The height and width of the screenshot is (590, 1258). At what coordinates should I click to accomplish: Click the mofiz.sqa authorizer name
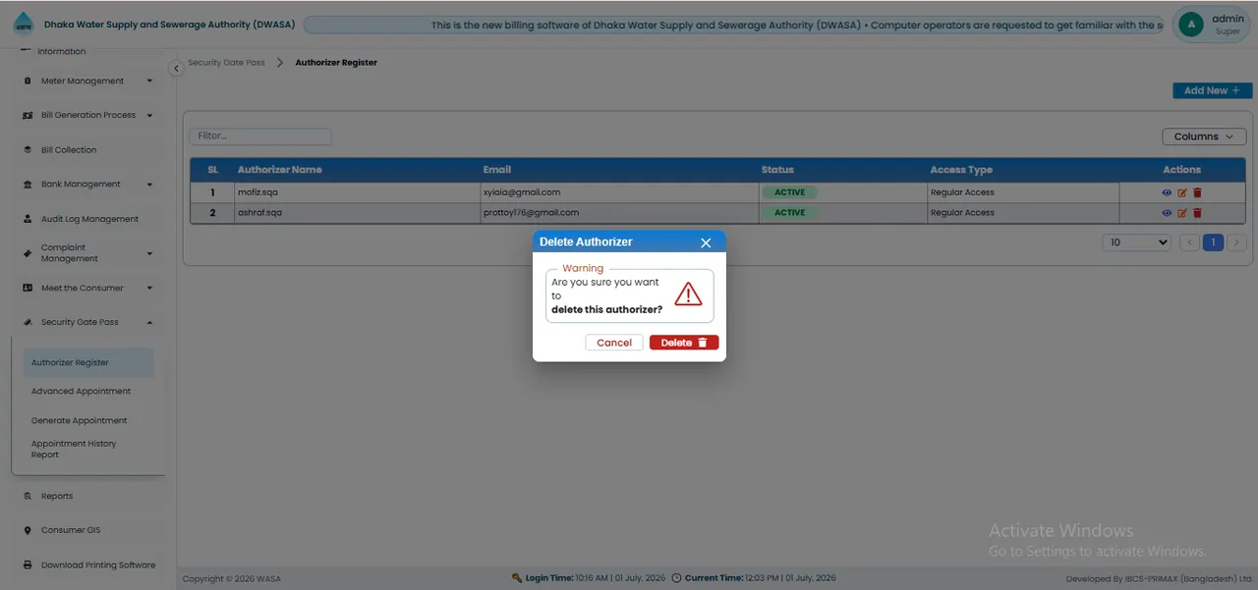coord(257,192)
